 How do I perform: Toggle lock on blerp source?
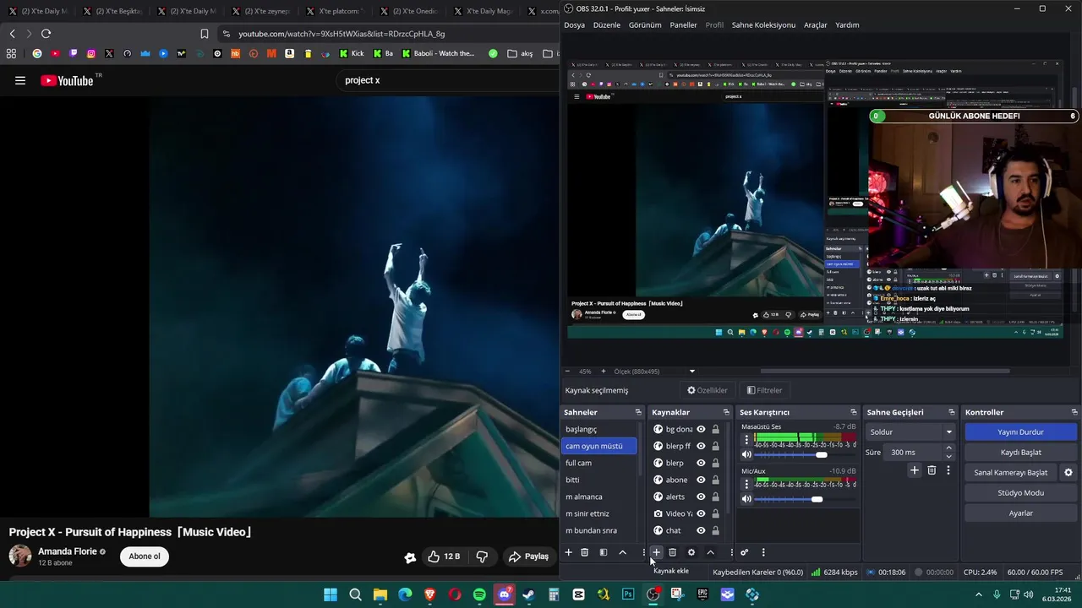pos(716,463)
